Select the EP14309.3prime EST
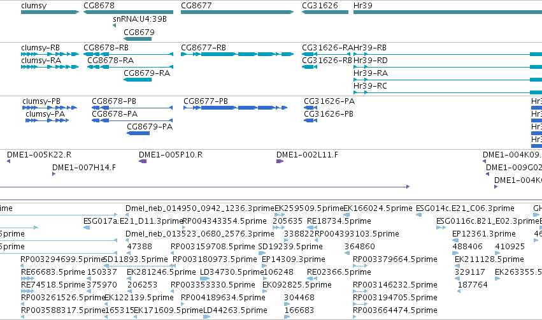The height and width of the screenshot is (320, 542). (264, 266)
